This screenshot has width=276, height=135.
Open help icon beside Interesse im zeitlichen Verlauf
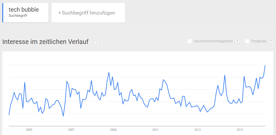(x=97, y=42)
